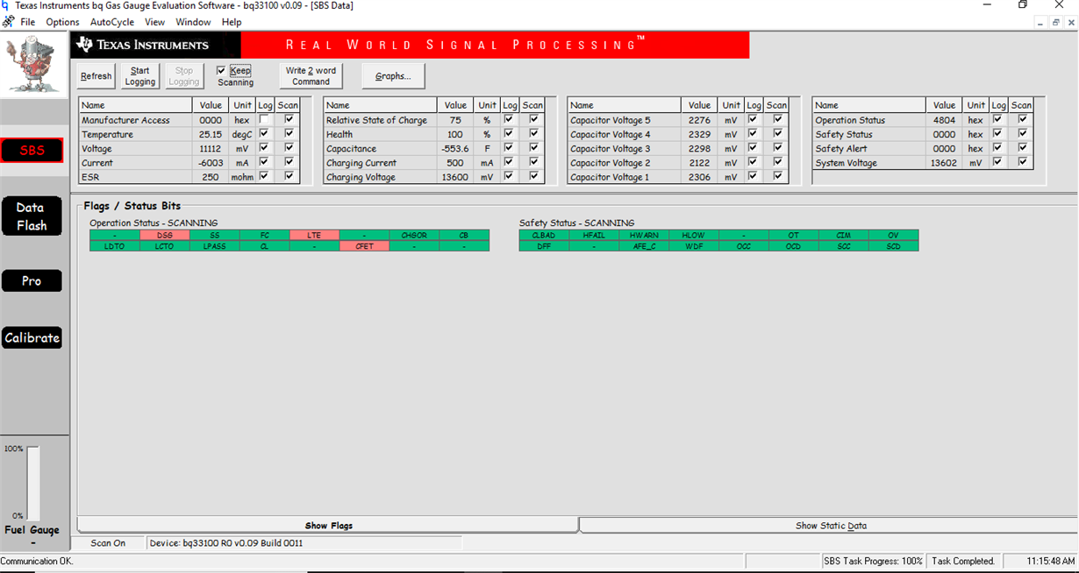Screen dimensions: 1079x573
Task: Click the DSG flag in Operation Status
Action: [165, 235]
